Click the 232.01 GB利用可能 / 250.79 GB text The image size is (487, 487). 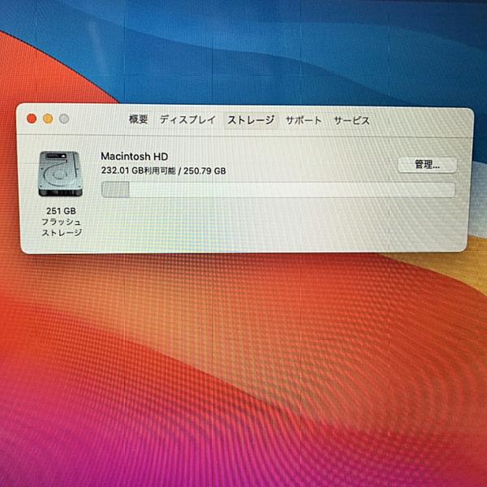163,170
